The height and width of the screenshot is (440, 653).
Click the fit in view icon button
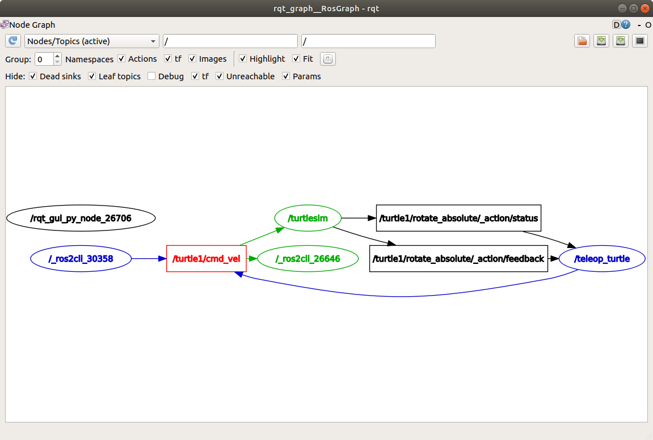click(x=328, y=59)
